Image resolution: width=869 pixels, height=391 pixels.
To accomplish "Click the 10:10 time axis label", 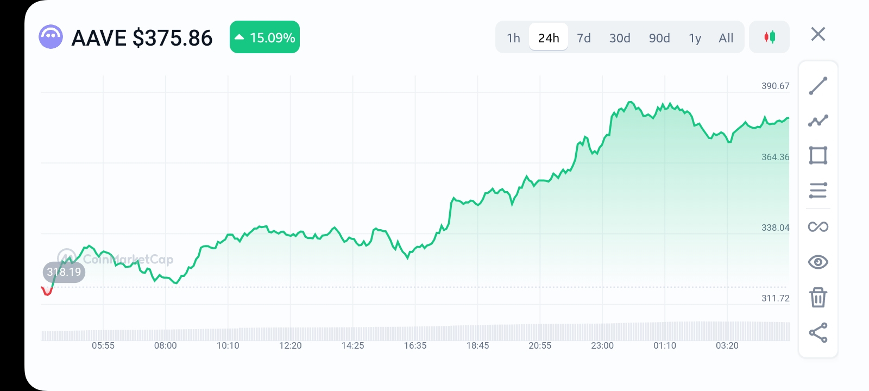I will 228,345.
